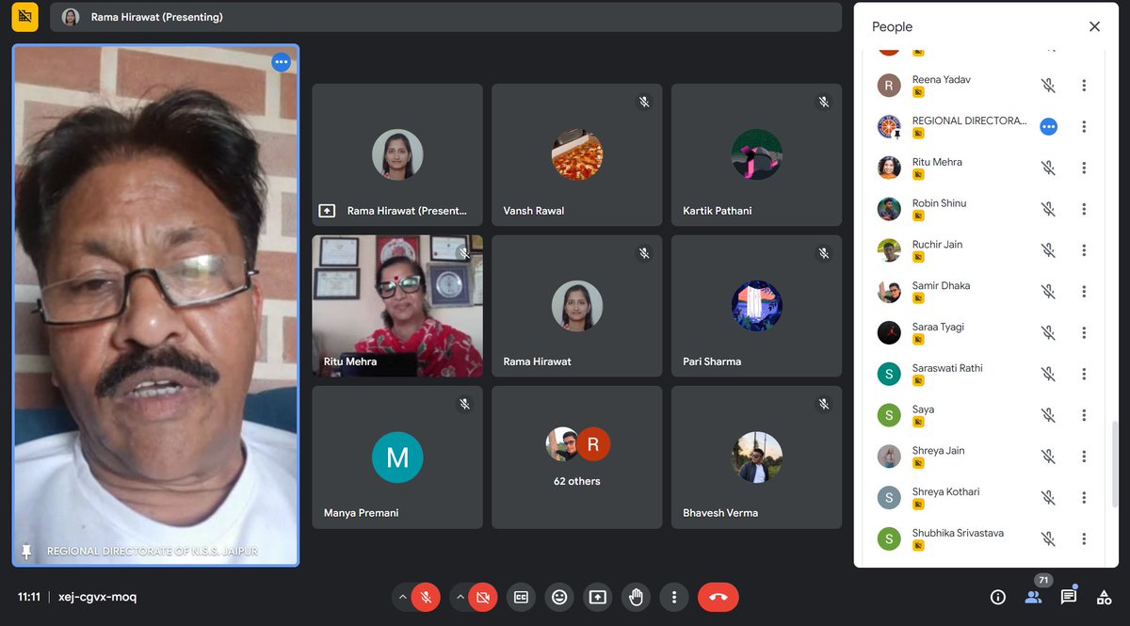1130x626 pixels.
Task: Select the Vansh Rawal video tile
Action: [x=577, y=155]
